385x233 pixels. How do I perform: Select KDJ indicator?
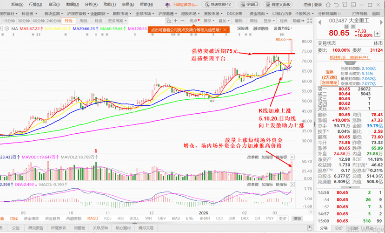107,218
